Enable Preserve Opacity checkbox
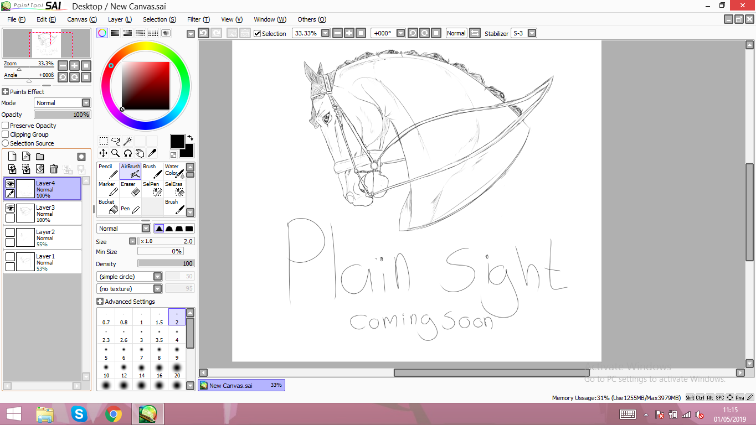This screenshot has height=425, width=756. [x=6, y=126]
